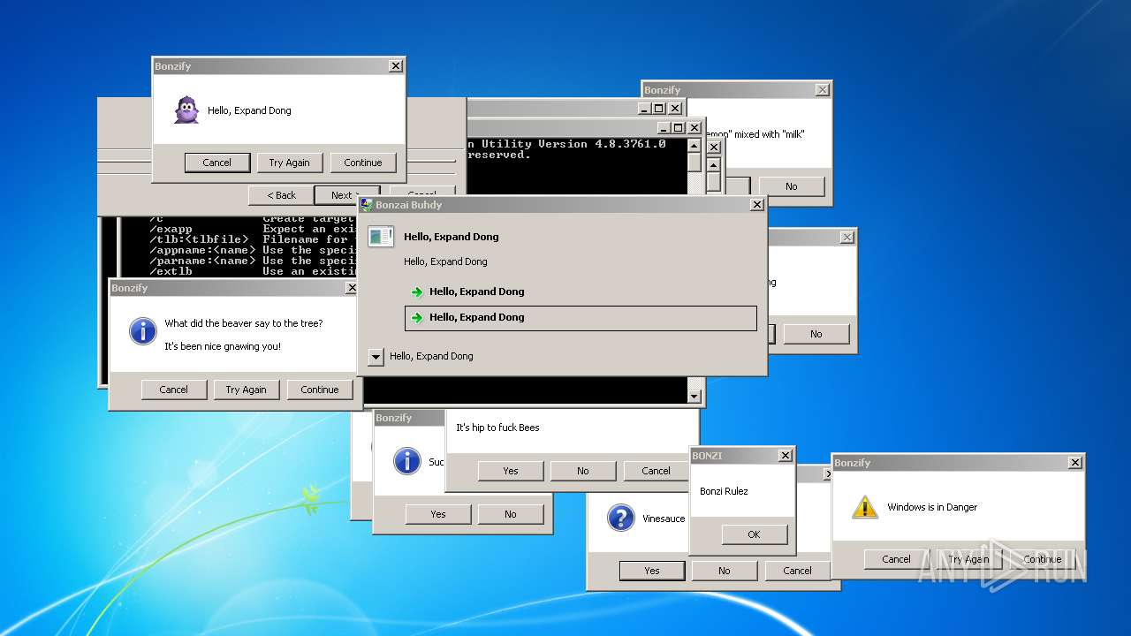Click Cancel in the Vinesauce dialog
The image size is (1131, 636).
(x=798, y=571)
